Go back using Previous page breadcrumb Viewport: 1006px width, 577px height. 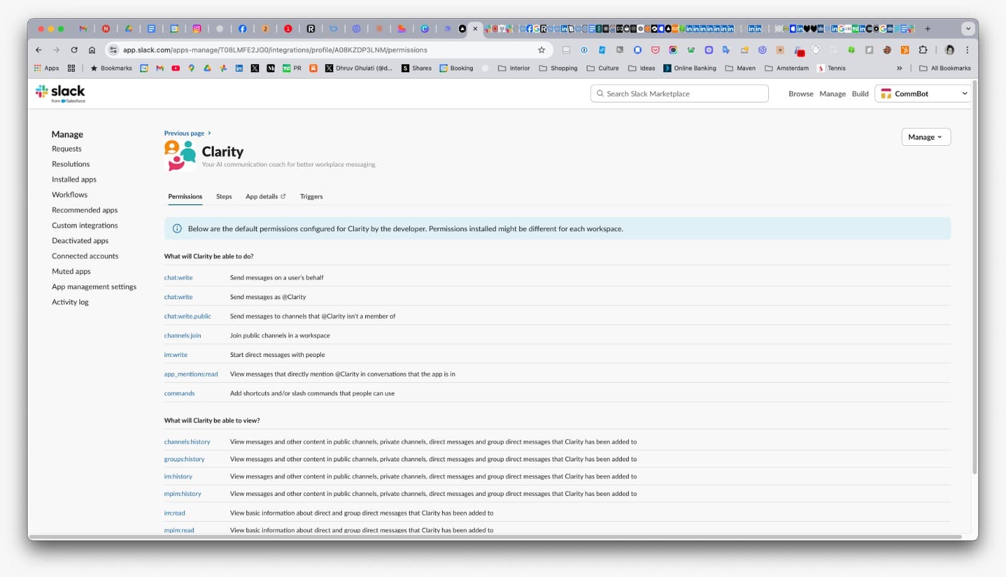pos(183,133)
